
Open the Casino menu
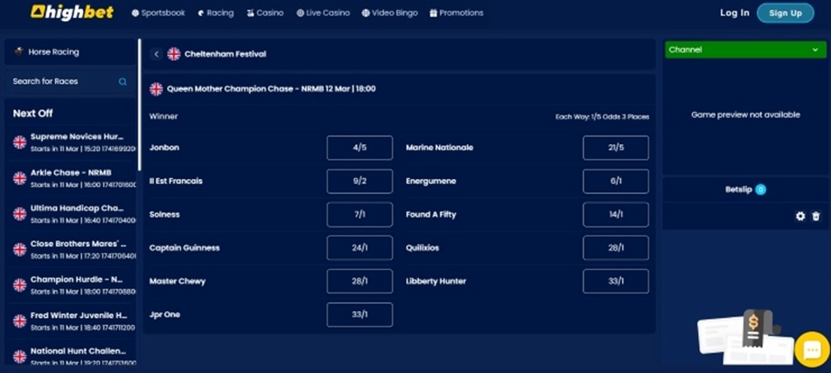click(x=265, y=13)
